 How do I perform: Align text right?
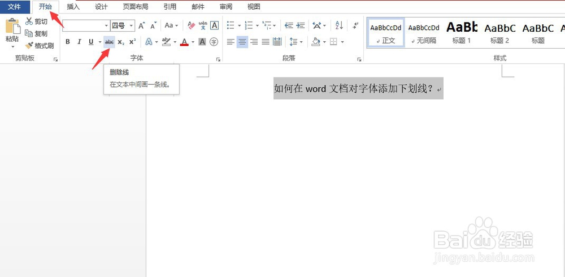click(x=254, y=42)
